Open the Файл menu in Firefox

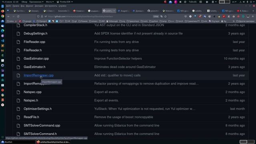[x=9, y=6]
